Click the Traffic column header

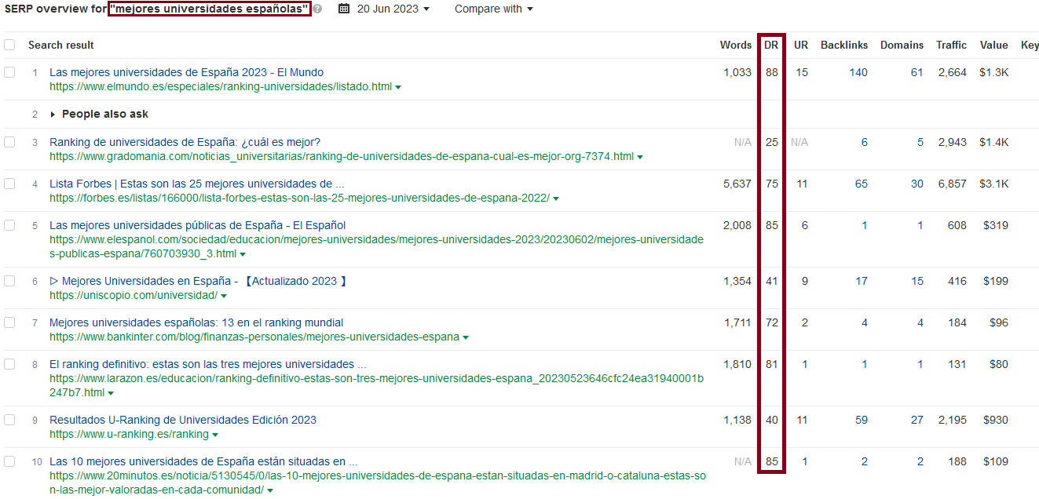[951, 45]
